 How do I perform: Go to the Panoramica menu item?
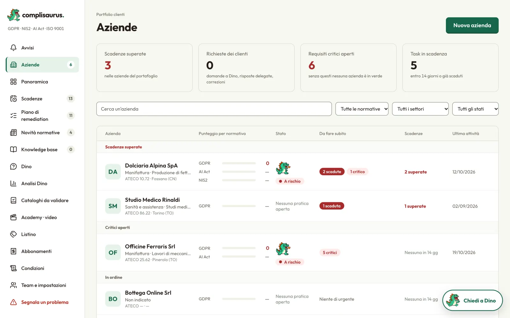(x=42, y=82)
